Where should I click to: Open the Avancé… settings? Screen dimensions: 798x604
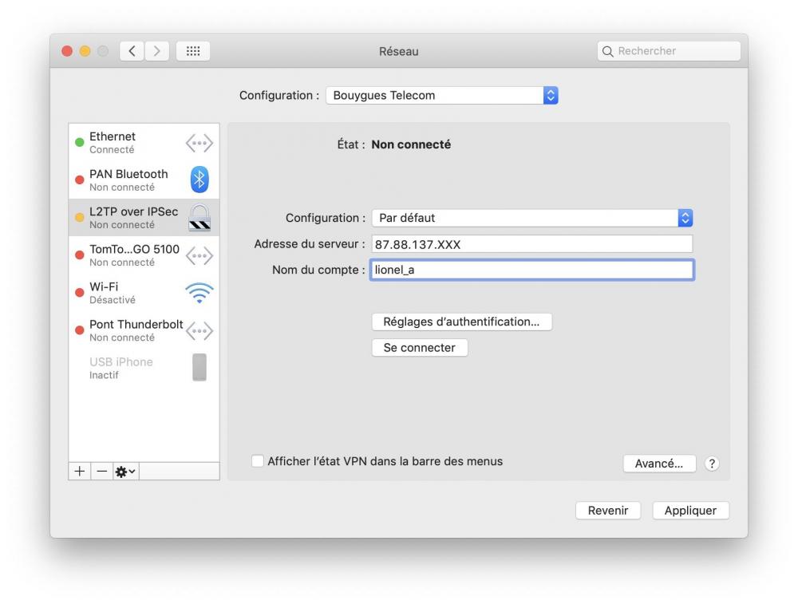point(659,464)
